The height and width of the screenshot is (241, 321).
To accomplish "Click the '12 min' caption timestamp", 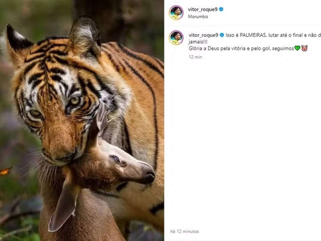I will pyautogui.click(x=195, y=57).
